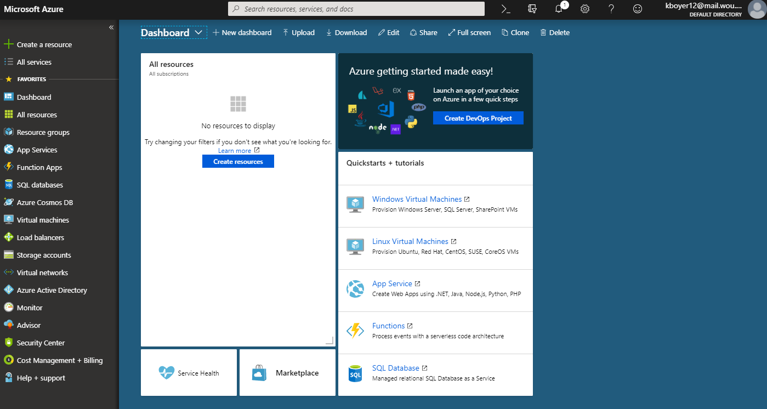Open notifications bell
Viewport: 767px width, 409px height.
(559, 9)
